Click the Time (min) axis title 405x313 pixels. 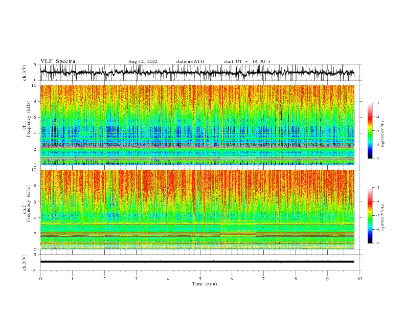[x=205, y=284]
